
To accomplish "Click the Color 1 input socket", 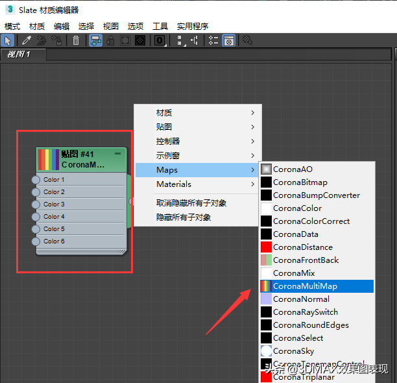I will coord(36,180).
